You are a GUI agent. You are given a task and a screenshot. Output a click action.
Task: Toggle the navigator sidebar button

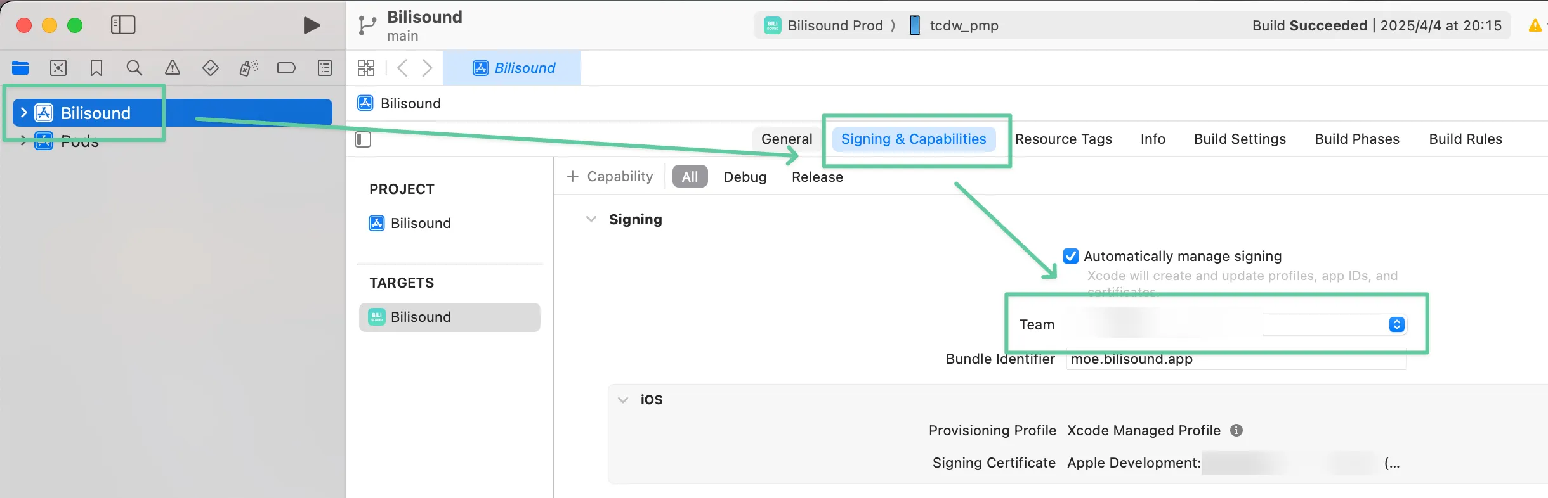point(123,25)
